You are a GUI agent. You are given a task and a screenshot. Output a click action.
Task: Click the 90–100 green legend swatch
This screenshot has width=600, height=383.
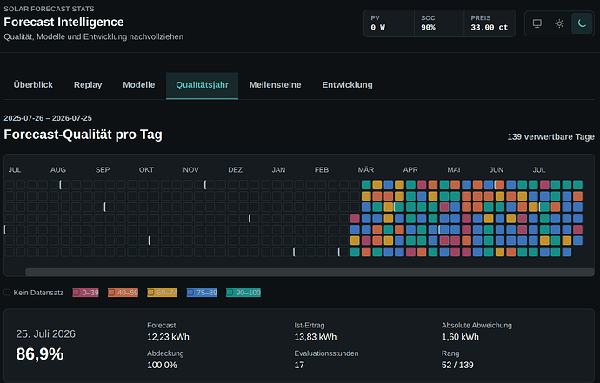(x=230, y=293)
